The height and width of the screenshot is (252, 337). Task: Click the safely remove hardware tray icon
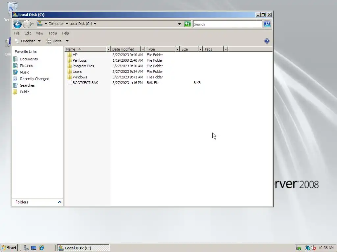[x=298, y=248]
